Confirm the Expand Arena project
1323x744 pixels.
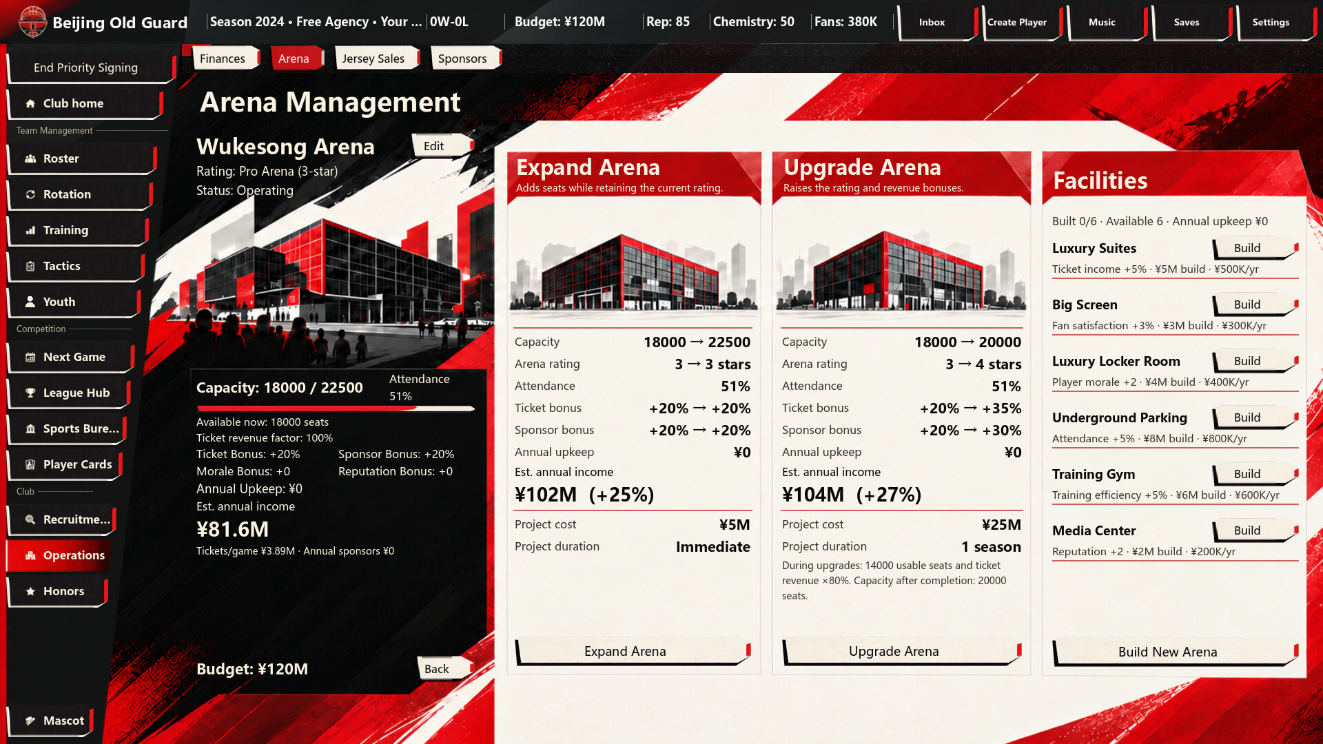pos(633,652)
